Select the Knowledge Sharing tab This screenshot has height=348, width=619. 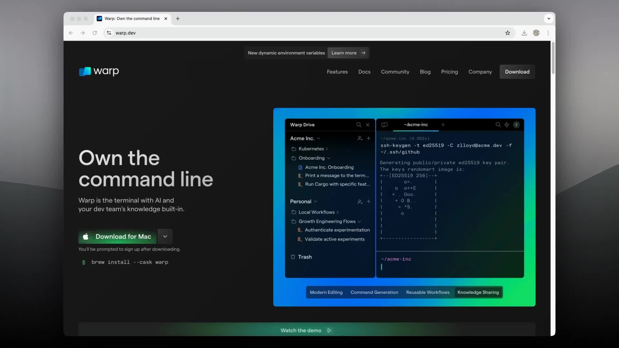(x=478, y=292)
